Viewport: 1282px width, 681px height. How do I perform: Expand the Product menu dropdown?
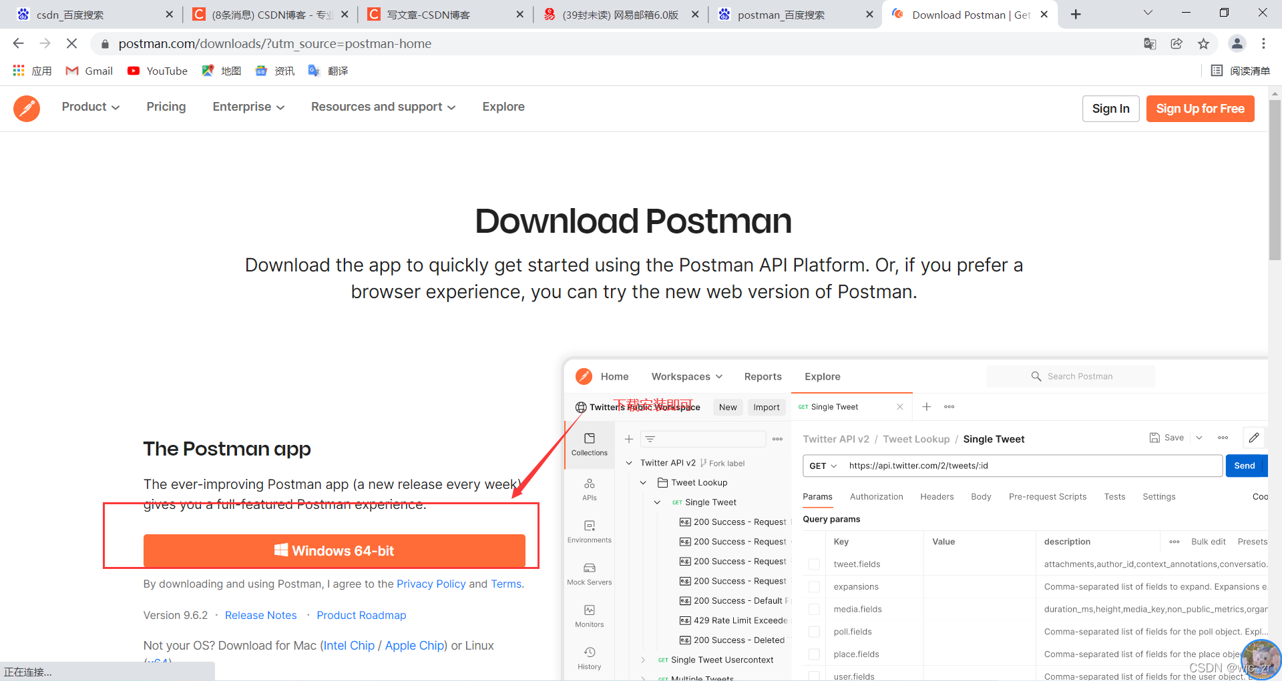point(91,107)
